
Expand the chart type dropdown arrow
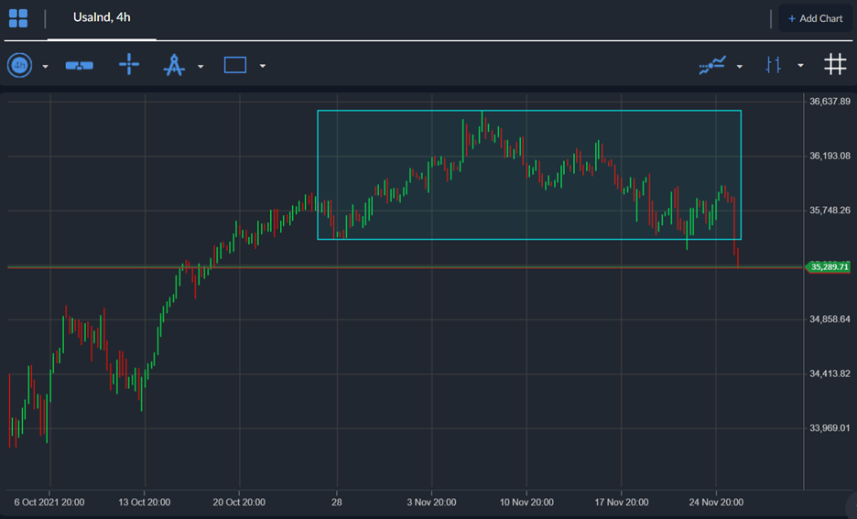click(801, 66)
